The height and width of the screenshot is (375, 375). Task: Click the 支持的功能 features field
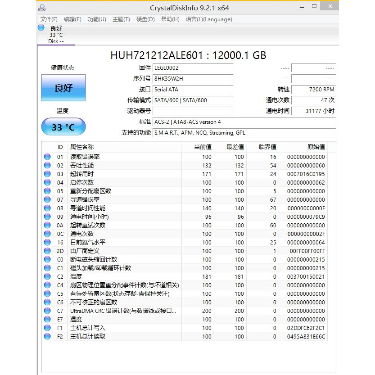click(x=244, y=133)
